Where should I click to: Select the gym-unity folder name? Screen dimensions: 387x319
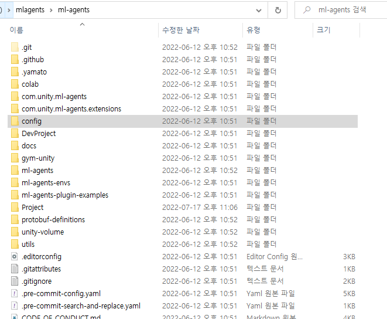pos(38,158)
